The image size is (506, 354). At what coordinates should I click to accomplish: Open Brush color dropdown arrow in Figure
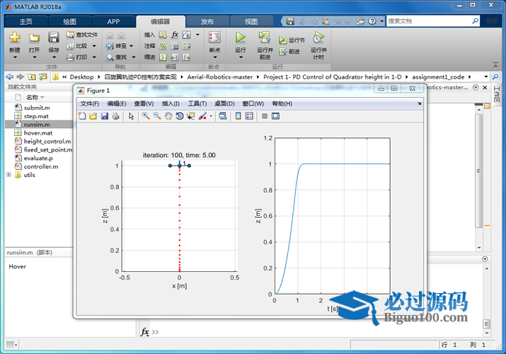211,116
